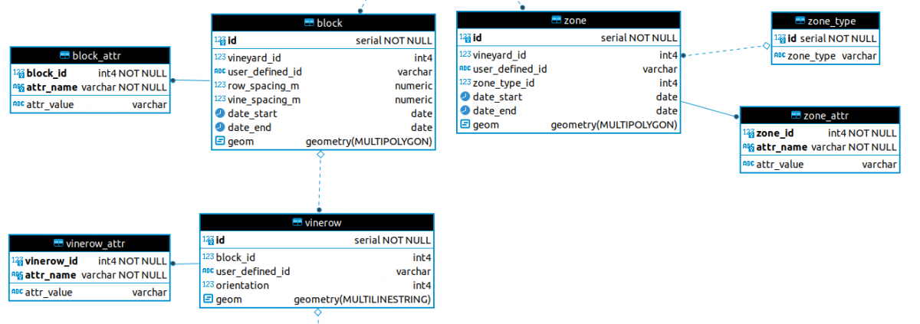Image resolution: width=920 pixels, height=324 pixels.
Task: Click the diamond connector below the block table
Action: coord(320,155)
